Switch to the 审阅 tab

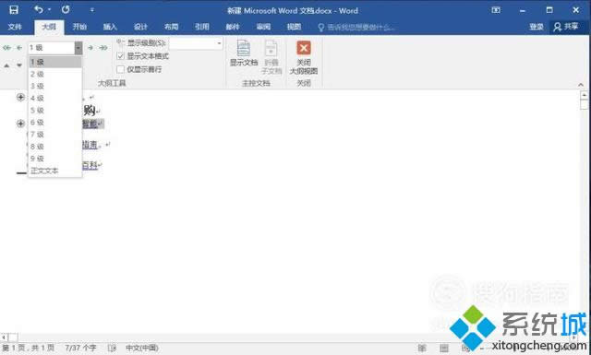[263, 27]
